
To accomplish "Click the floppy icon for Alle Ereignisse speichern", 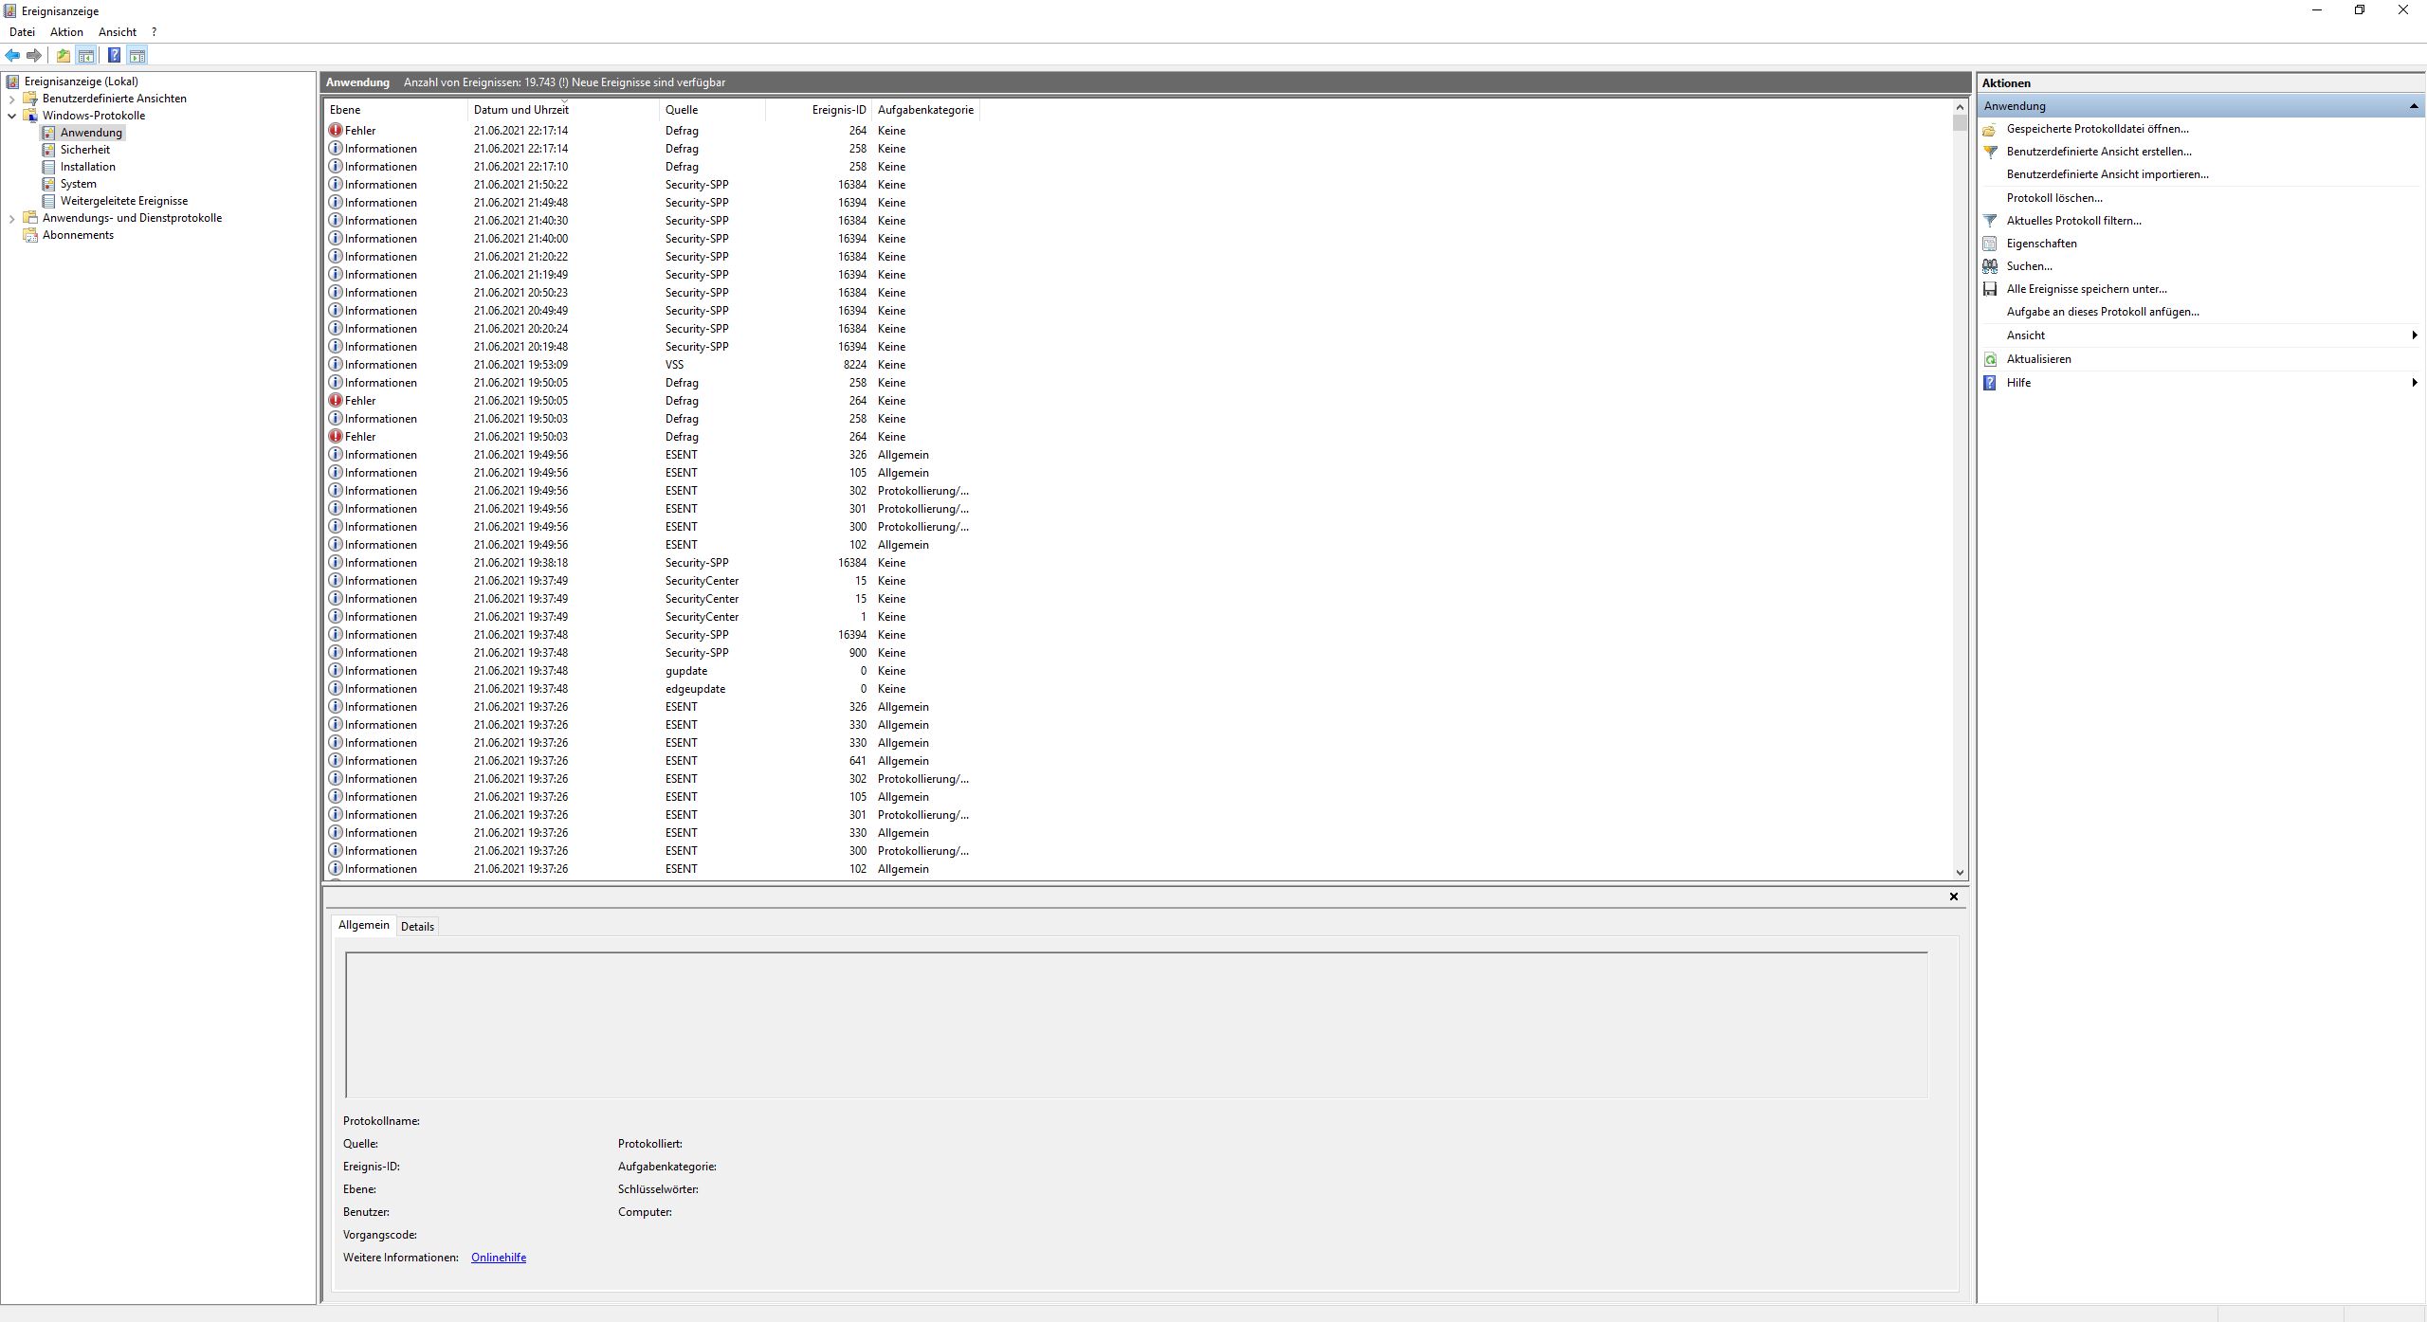I will click(1990, 289).
